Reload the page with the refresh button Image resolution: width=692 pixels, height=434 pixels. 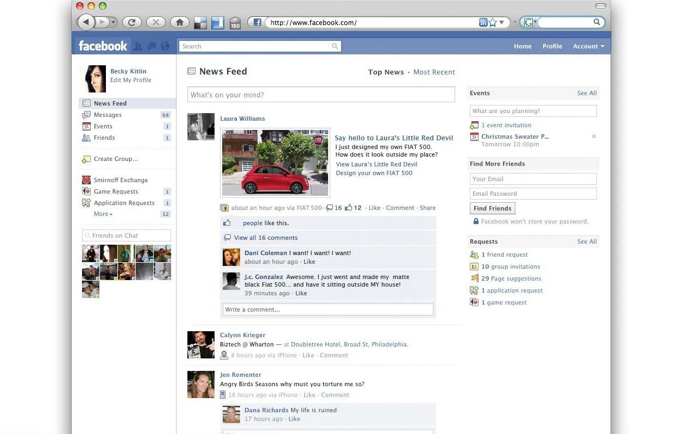(x=132, y=22)
